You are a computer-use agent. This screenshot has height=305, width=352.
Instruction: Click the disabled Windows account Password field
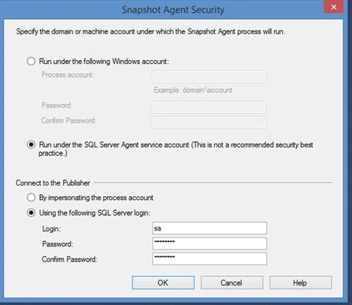coord(209,107)
